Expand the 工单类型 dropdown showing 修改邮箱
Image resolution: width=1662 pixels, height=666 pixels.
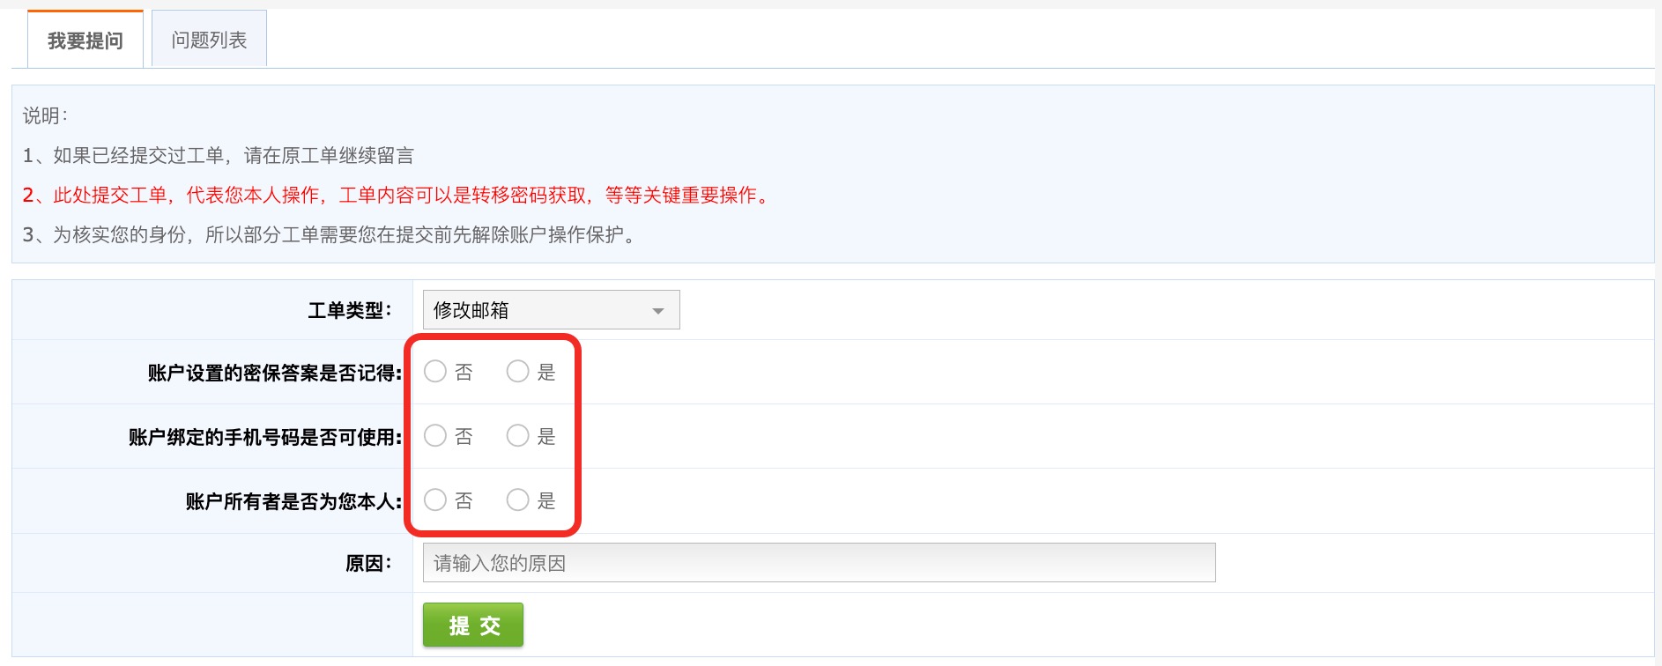(x=552, y=310)
